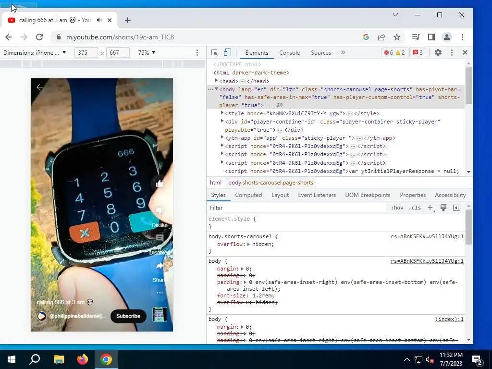This screenshot has width=492, height=369.
Task: Open the Chrome profile avatar
Action: coord(447,37)
